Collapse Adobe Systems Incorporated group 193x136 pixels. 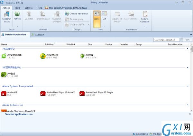(188, 86)
